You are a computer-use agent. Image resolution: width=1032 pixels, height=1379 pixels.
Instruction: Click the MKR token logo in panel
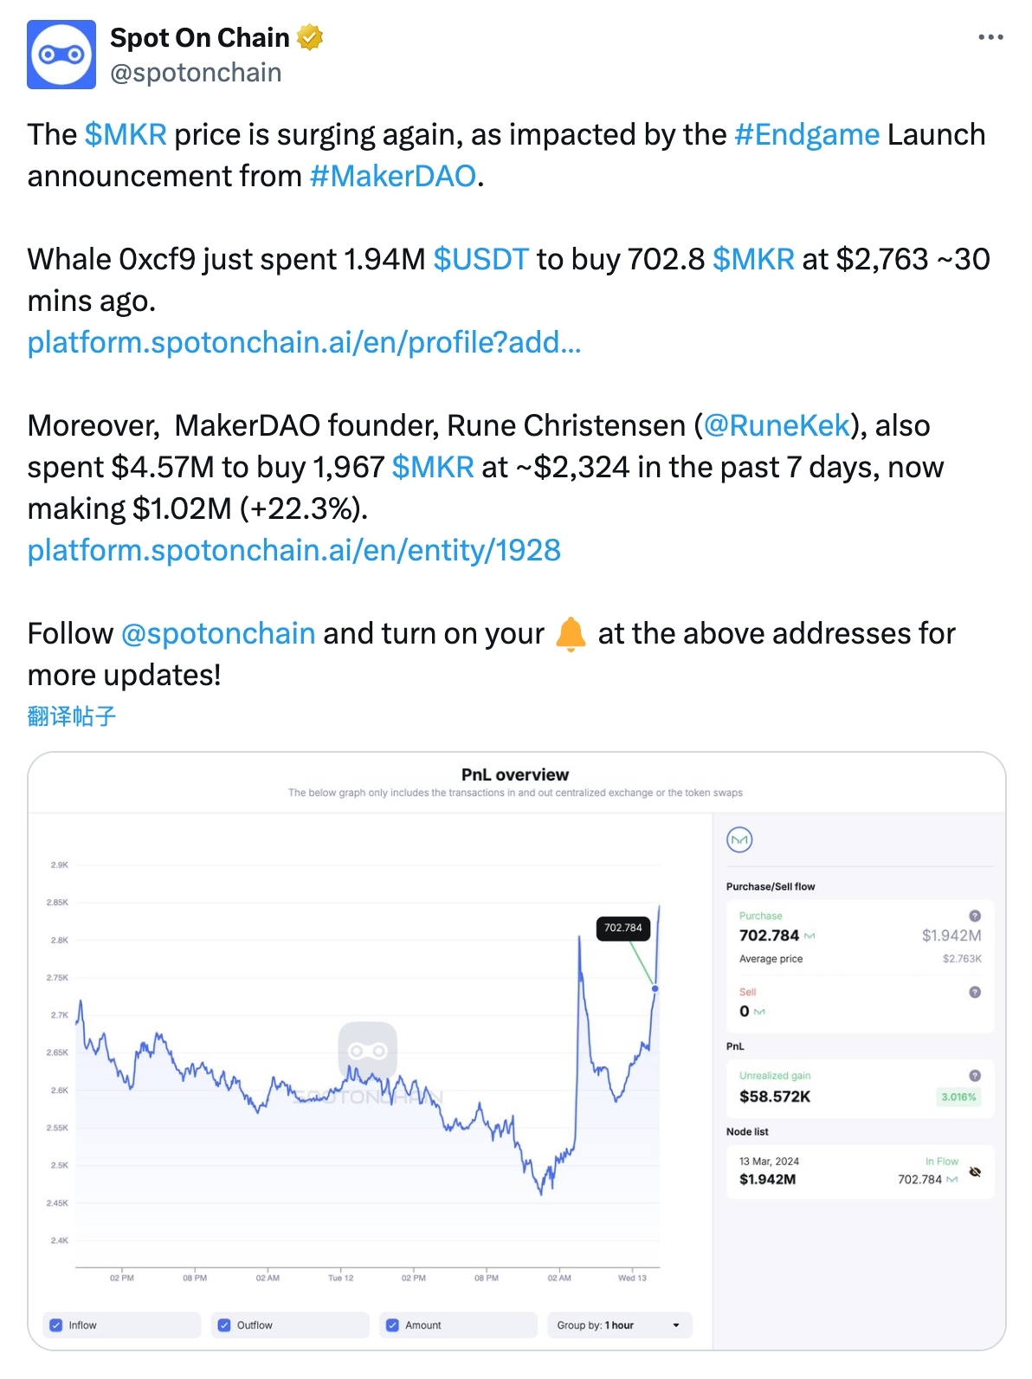pyautogui.click(x=739, y=839)
